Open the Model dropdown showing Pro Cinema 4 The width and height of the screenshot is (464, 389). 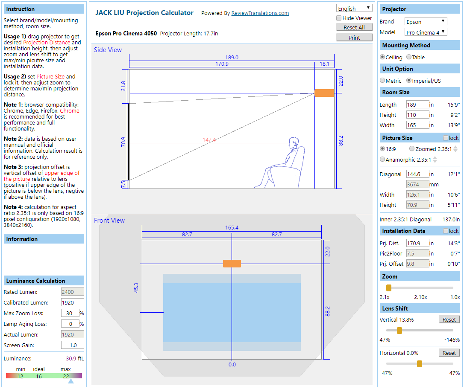(x=426, y=32)
